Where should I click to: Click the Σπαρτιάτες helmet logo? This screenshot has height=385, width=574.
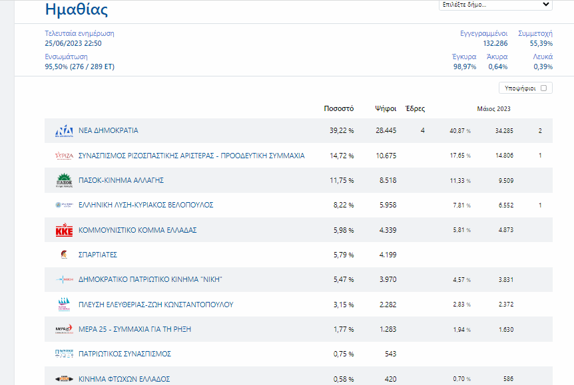tap(64, 255)
